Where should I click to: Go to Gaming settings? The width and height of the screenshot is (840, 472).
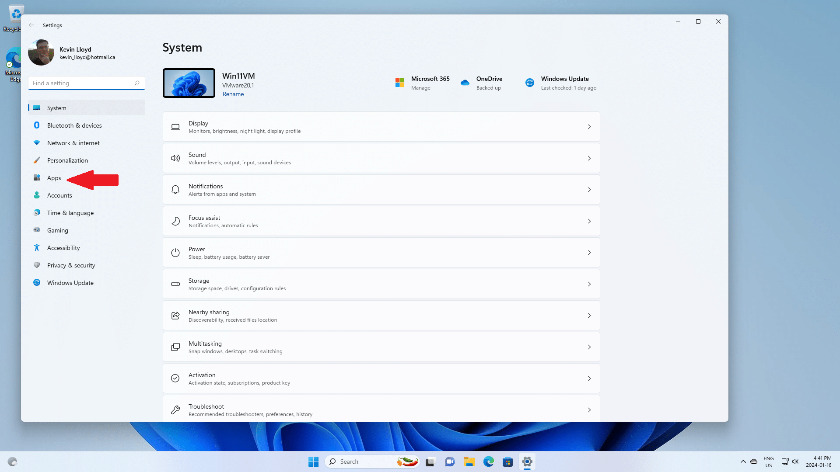57,230
